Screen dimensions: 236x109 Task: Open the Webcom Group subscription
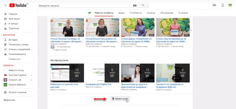(x=16, y=70)
